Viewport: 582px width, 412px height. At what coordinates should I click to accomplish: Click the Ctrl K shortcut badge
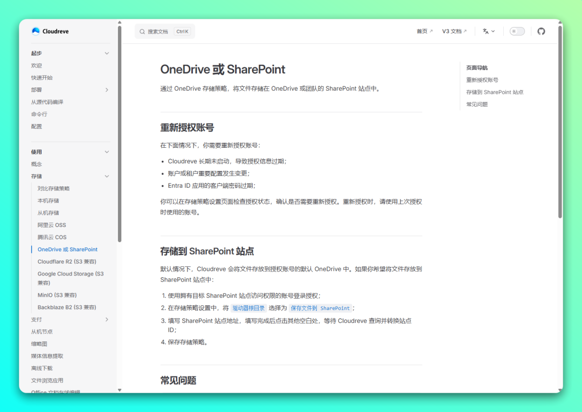(x=182, y=32)
